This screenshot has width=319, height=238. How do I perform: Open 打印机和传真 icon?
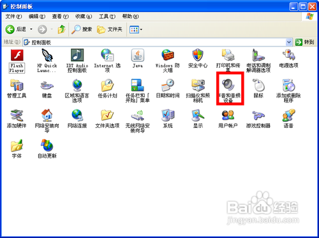(x=228, y=55)
